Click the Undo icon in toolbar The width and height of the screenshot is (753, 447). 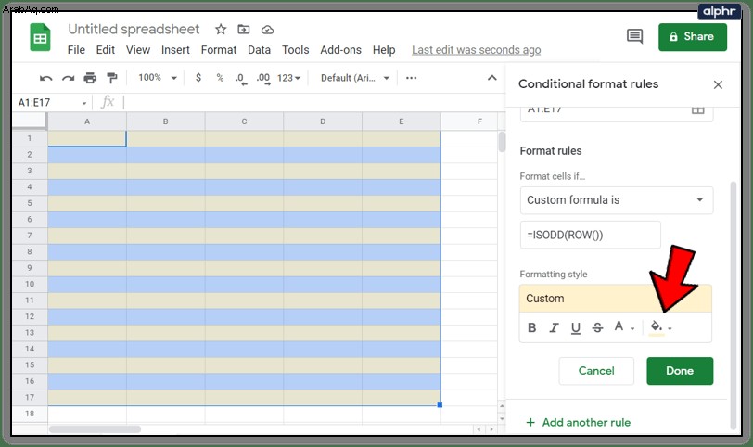[x=46, y=78]
